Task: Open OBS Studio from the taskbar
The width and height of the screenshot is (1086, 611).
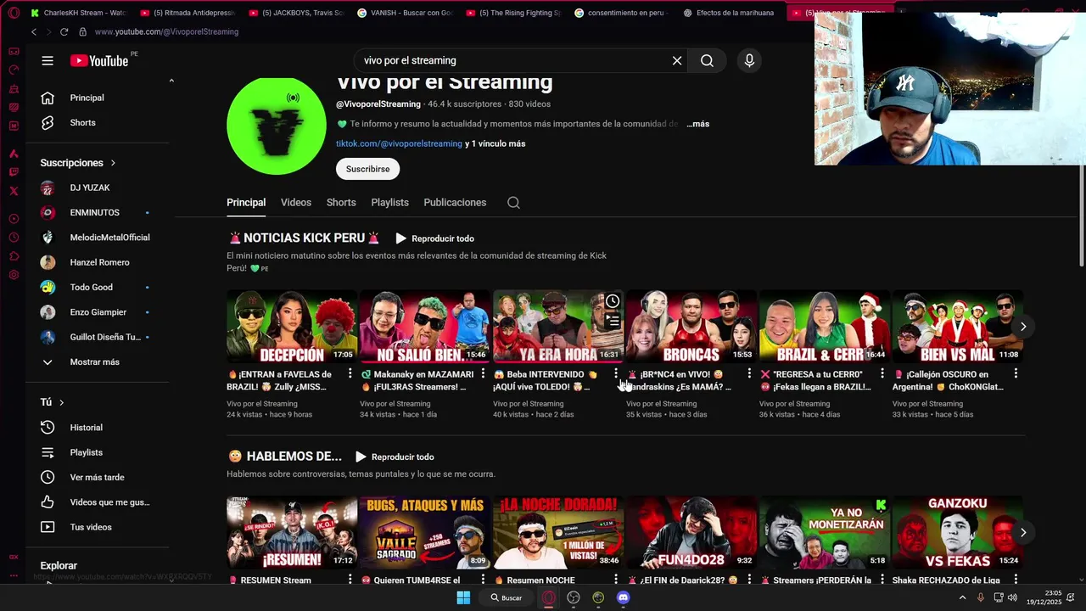Action: click(x=574, y=597)
